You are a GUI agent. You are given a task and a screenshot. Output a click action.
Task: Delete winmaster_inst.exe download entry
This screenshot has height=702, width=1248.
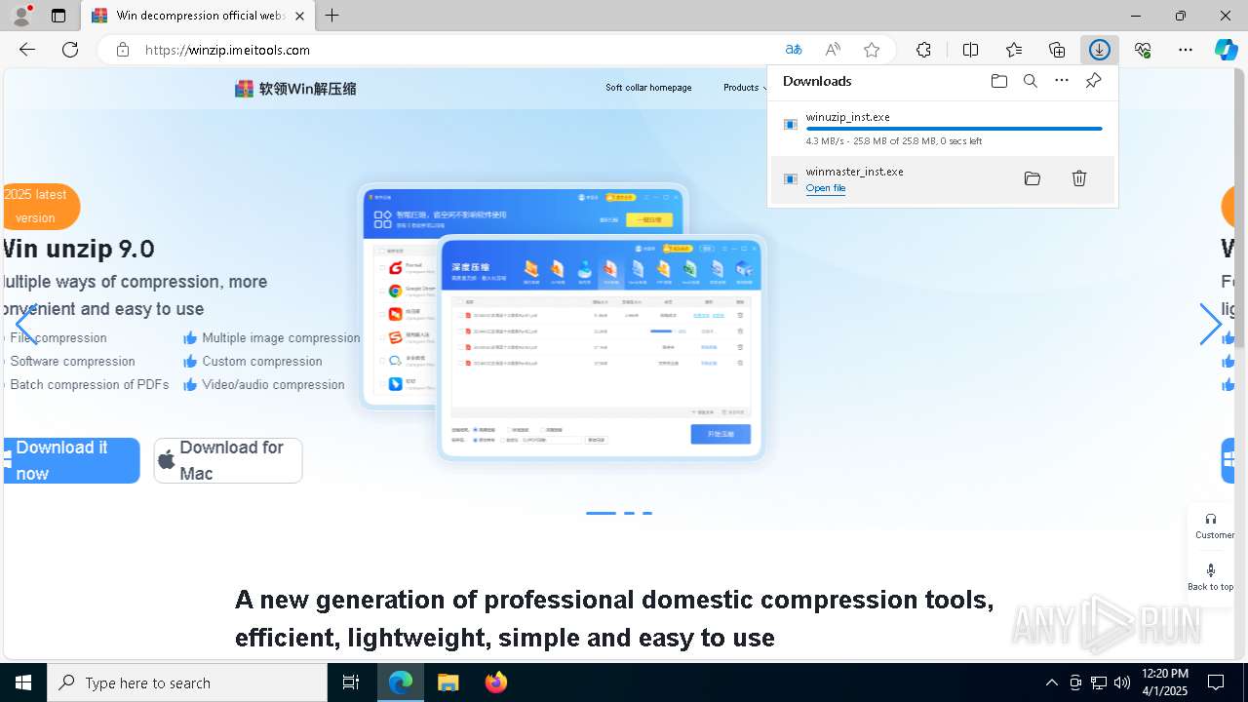[1079, 178]
